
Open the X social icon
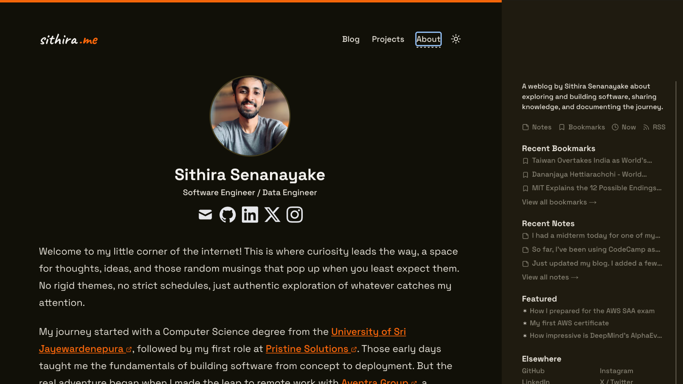[272, 215]
